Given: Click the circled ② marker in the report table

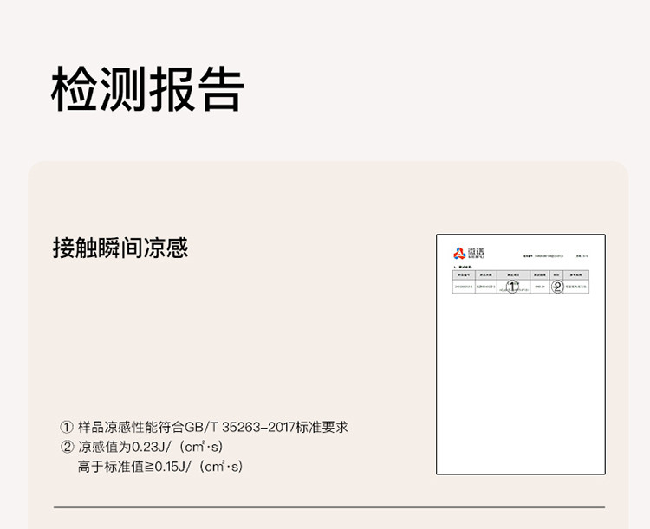Looking at the screenshot, I should tap(557, 287).
